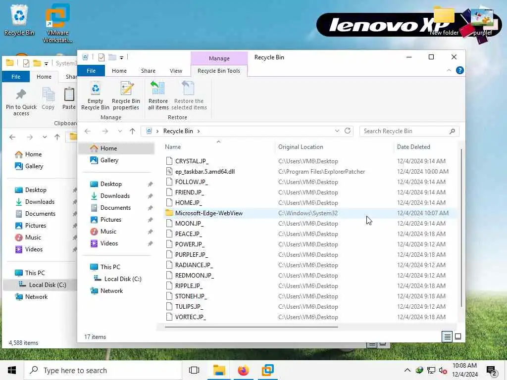
Task: Go up one level in Recycle Bin window
Action: pos(132,131)
